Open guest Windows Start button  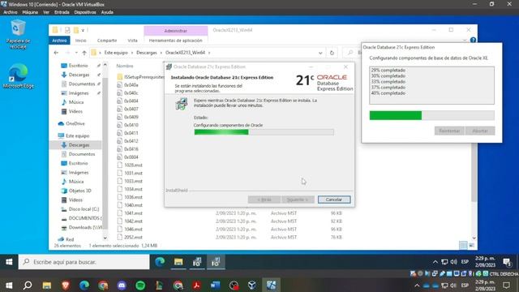(x=9, y=262)
